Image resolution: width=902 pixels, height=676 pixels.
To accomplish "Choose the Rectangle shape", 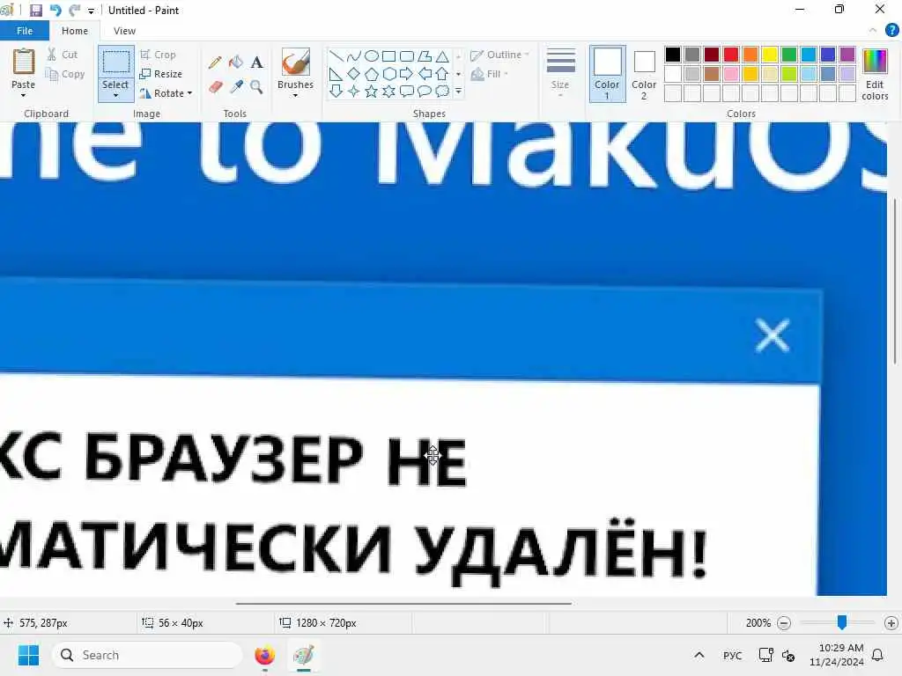I will tap(388, 56).
